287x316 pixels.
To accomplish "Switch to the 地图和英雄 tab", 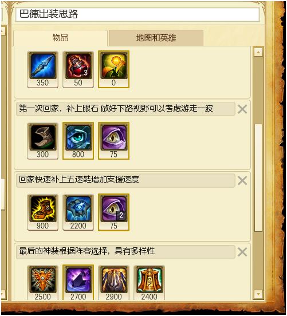I will coord(156,38).
